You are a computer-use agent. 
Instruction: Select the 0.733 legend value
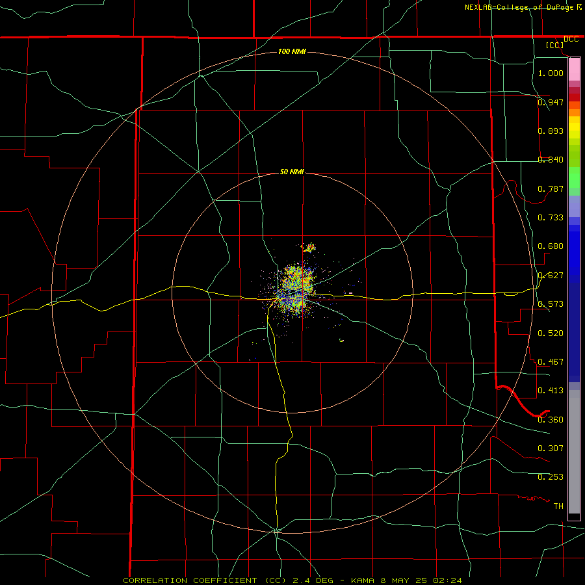tap(551, 218)
